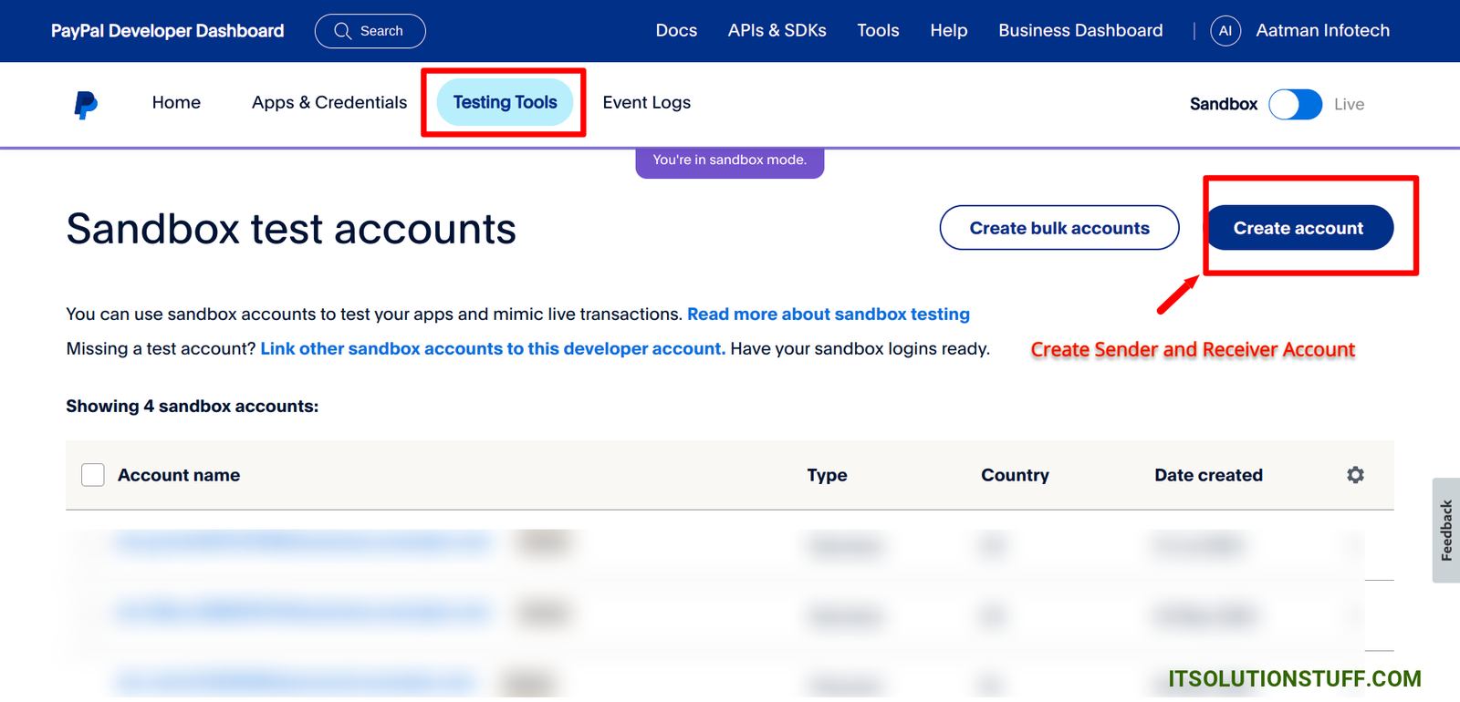
Task: Open APIs & SDKs menu
Action: tap(777, 31)
